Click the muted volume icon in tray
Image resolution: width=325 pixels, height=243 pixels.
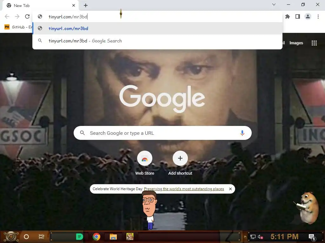tap(261, 237)
